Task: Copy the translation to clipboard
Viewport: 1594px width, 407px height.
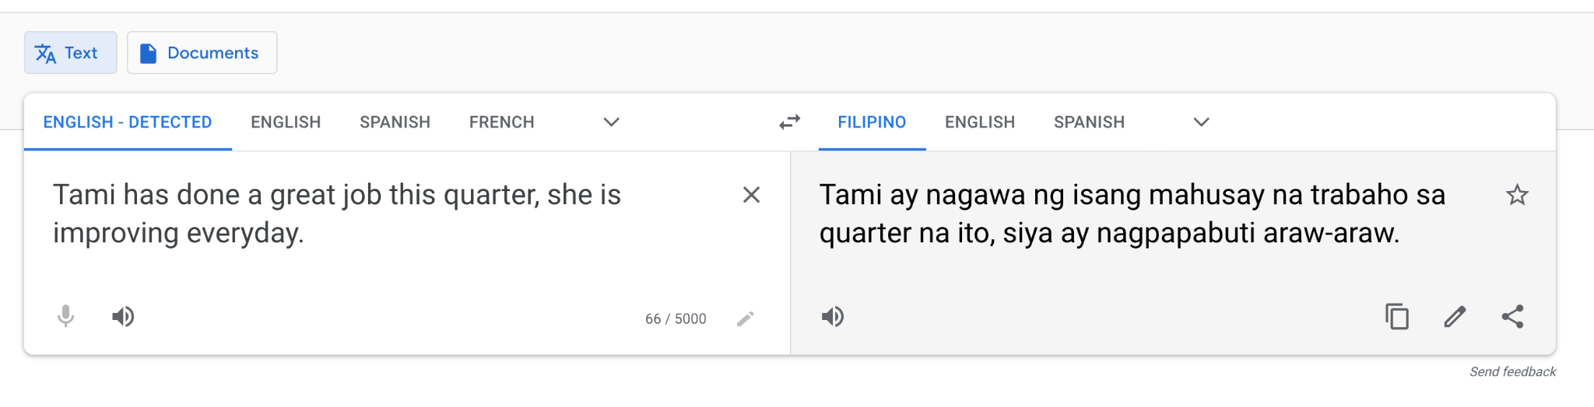Action: point(1397,316)
